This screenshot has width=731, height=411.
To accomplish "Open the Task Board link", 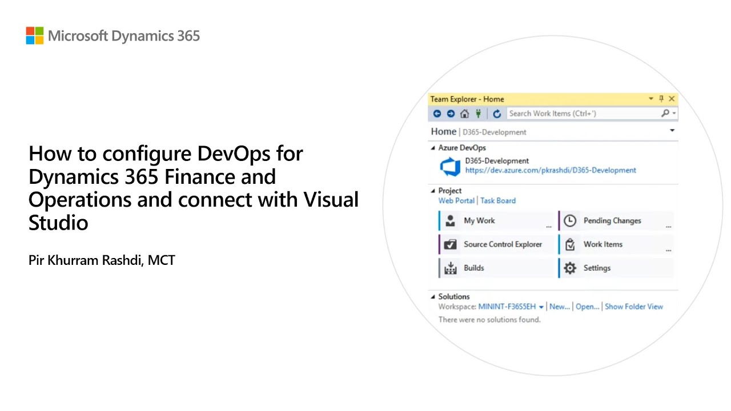I will [x=498, y=200].
